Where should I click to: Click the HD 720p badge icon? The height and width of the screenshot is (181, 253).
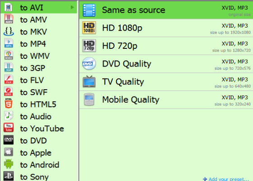[89, 46]
